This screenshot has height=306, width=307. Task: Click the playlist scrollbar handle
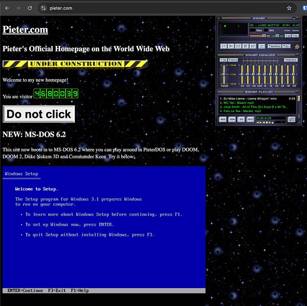click(x=299, y=98)
